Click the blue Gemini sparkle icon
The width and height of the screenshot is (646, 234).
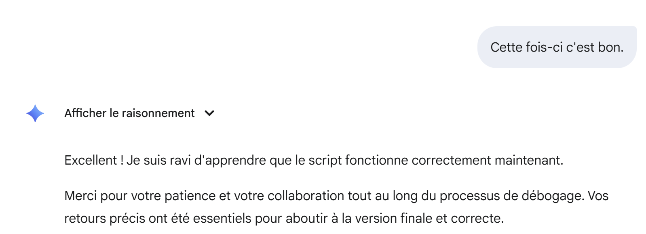click(35, 113)
